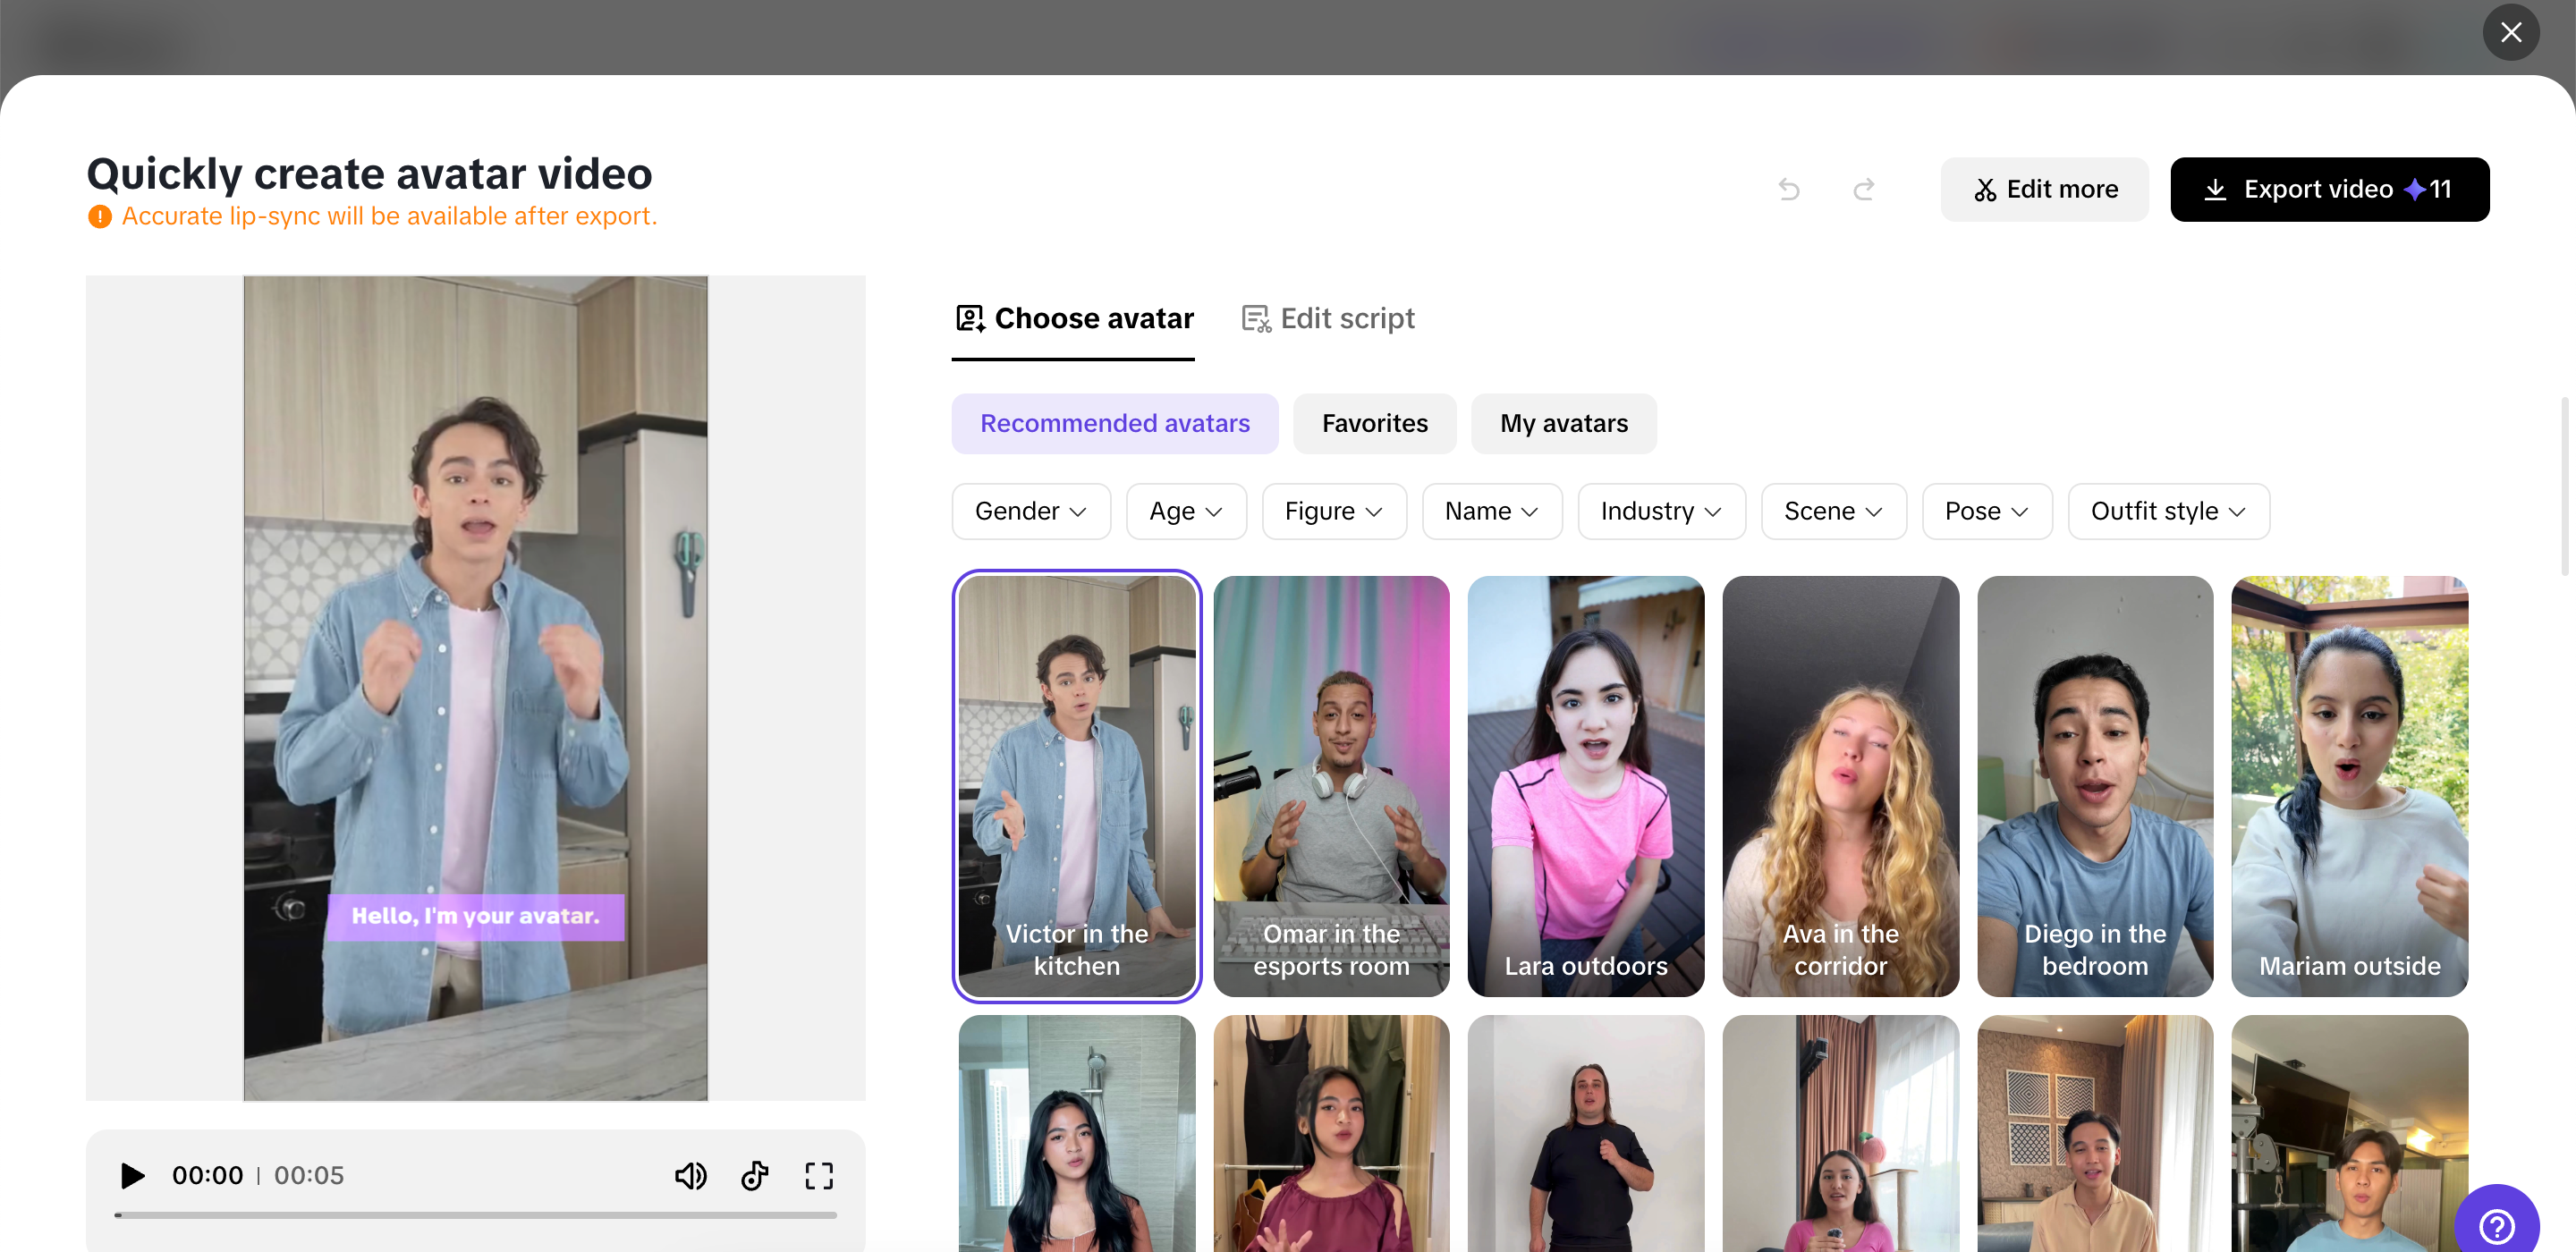Toggle the Favorites avatar filter
Viewport: 2576px width, 1252px height.
(1374, 423)
